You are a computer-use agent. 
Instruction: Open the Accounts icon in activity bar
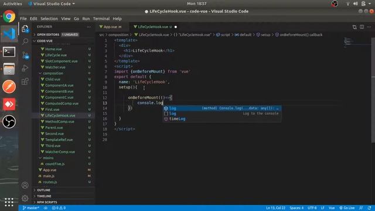[25, 185]
